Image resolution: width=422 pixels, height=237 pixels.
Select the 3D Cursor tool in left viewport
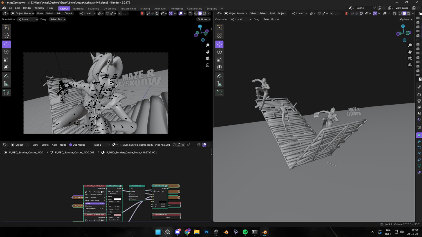tap(6, 35)
